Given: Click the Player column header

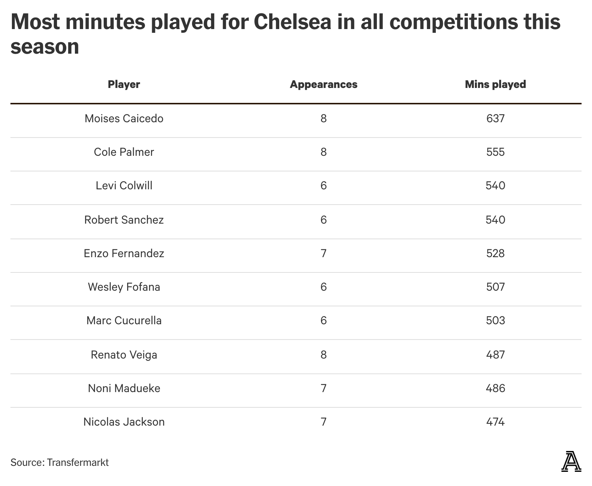Looking at the screenshot, I should pyautogui.click(x=124, y=84).
